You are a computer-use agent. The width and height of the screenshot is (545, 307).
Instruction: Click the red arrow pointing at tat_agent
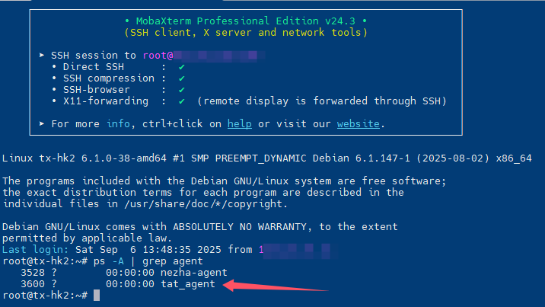pyautogui.click(x=276, y=286)
